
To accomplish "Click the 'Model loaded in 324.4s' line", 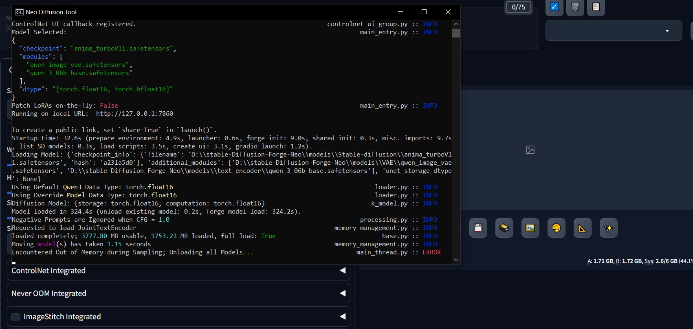I will click(156, 212).
